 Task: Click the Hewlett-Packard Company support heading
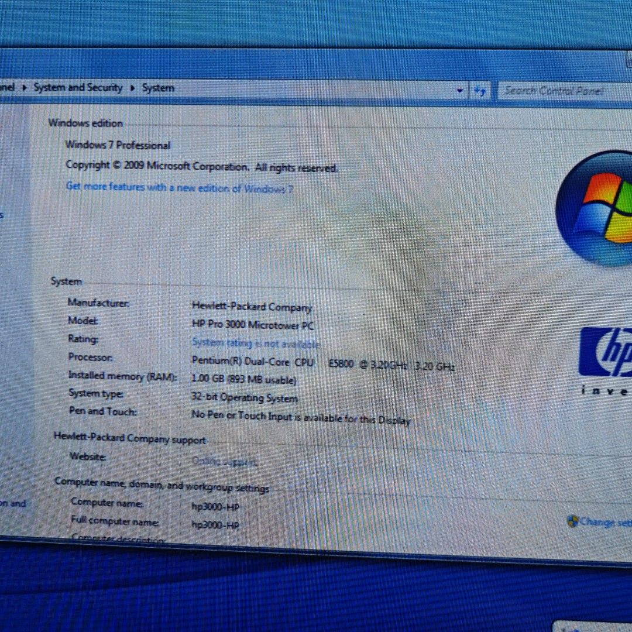point(130,438)
